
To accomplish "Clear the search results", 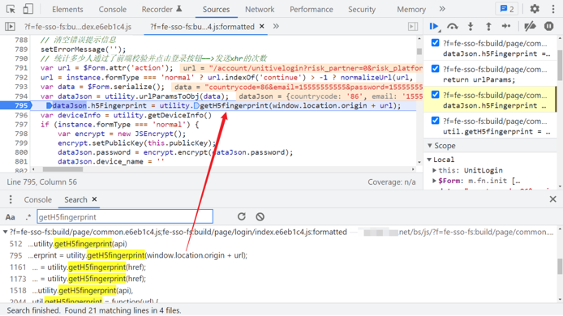I will click(x=260, y=216).
